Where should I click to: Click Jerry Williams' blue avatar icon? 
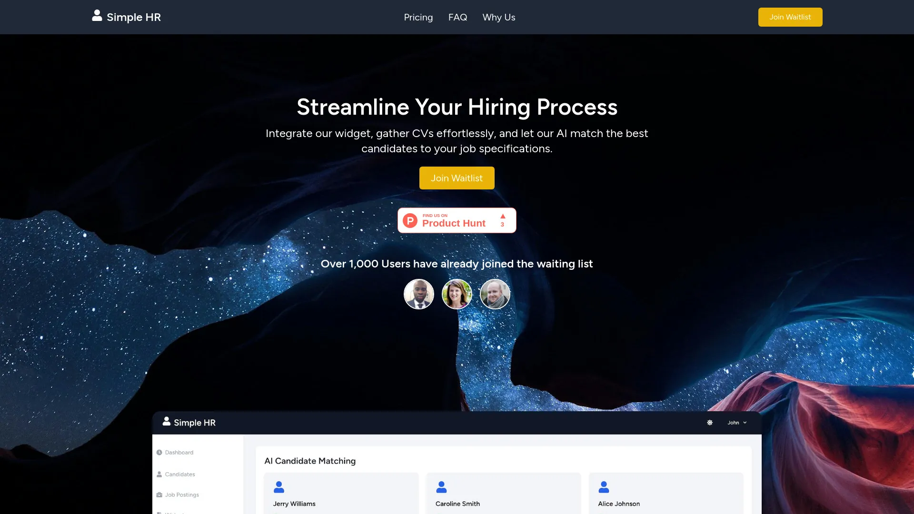point(279,487)
